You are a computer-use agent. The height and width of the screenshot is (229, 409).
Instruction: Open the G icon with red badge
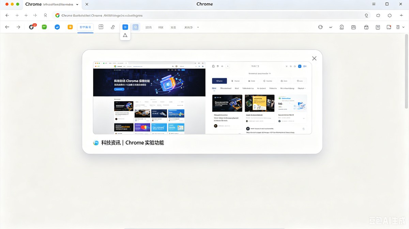[32, 27]
